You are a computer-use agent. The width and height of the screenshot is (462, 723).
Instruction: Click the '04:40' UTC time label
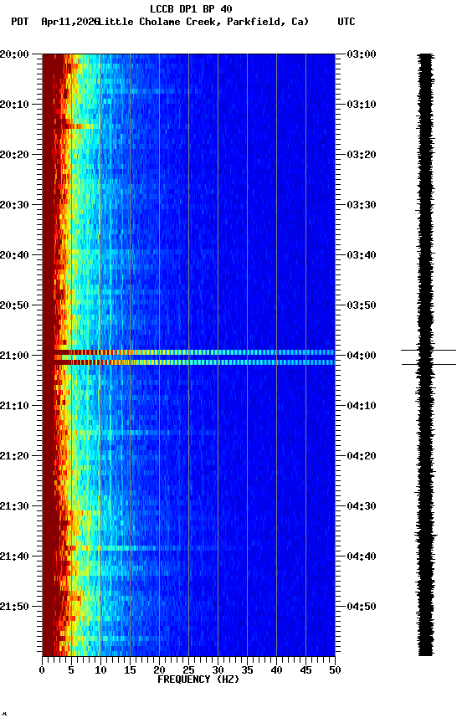click(362, 556)
